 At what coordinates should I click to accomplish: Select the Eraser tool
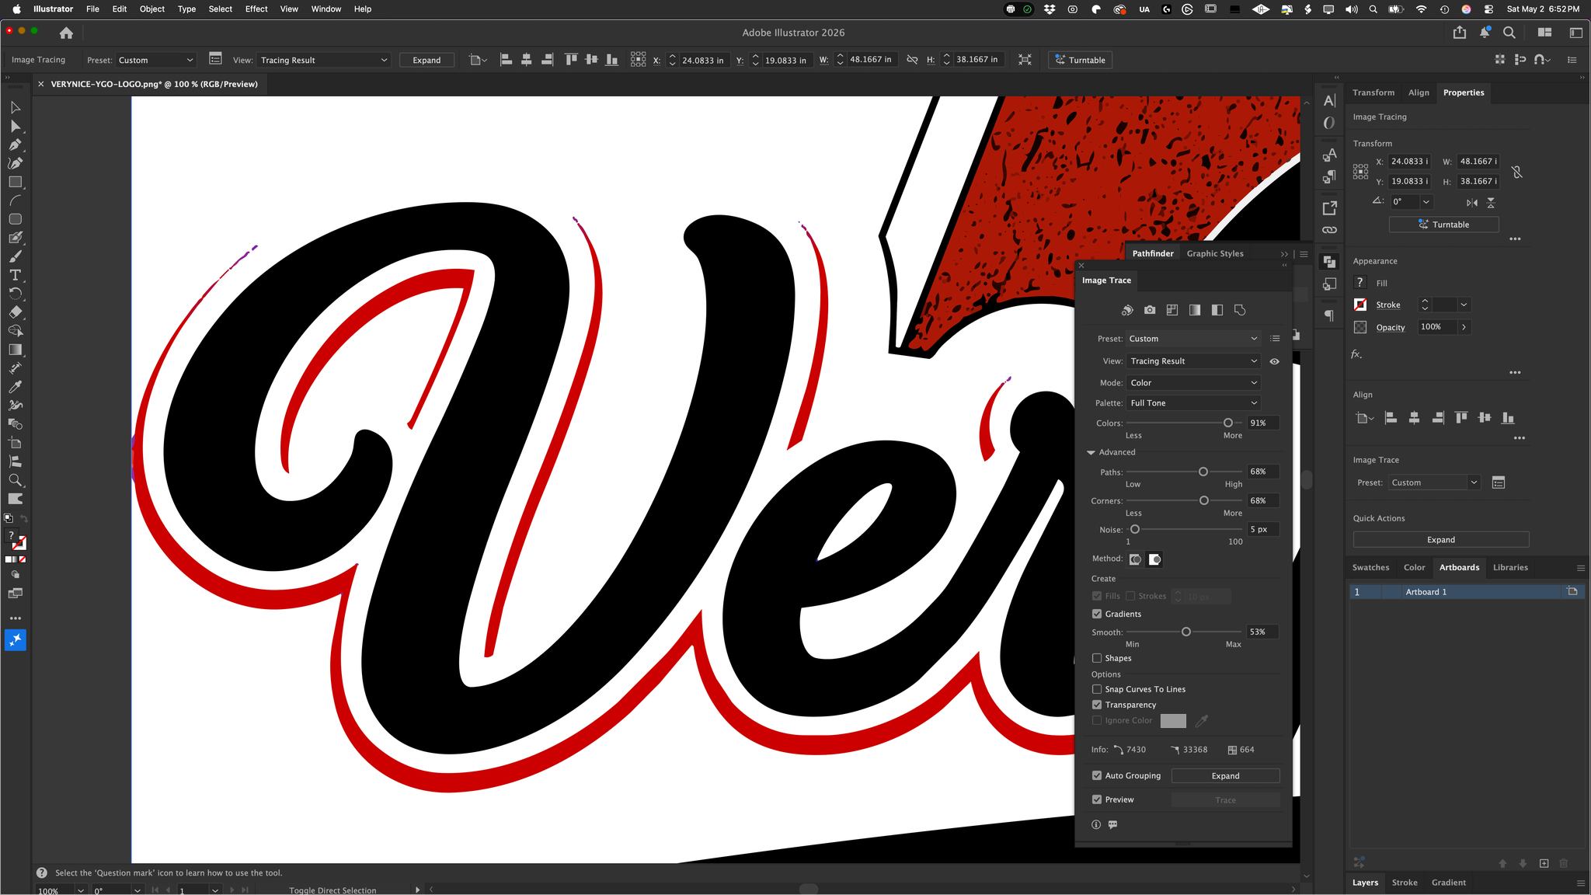coord(15,312)
